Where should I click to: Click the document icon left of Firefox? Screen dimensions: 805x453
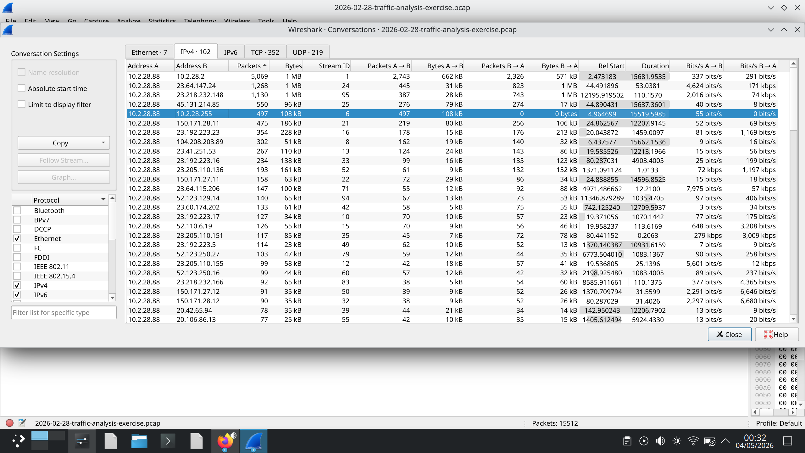click(197, 441)
